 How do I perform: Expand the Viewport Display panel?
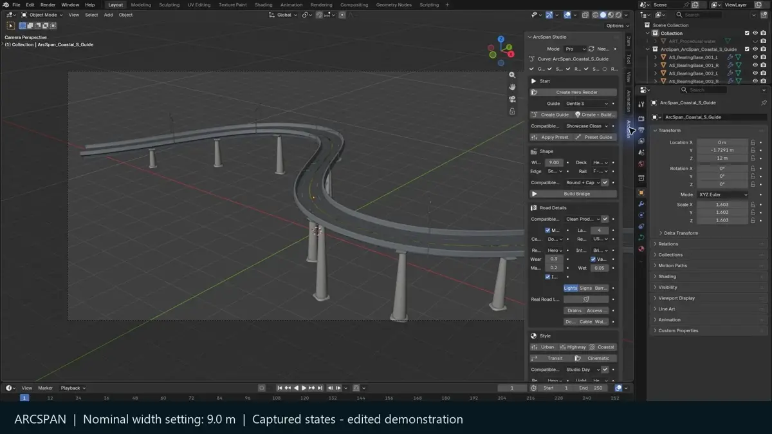pyautogui.click(x=676, y=298)
